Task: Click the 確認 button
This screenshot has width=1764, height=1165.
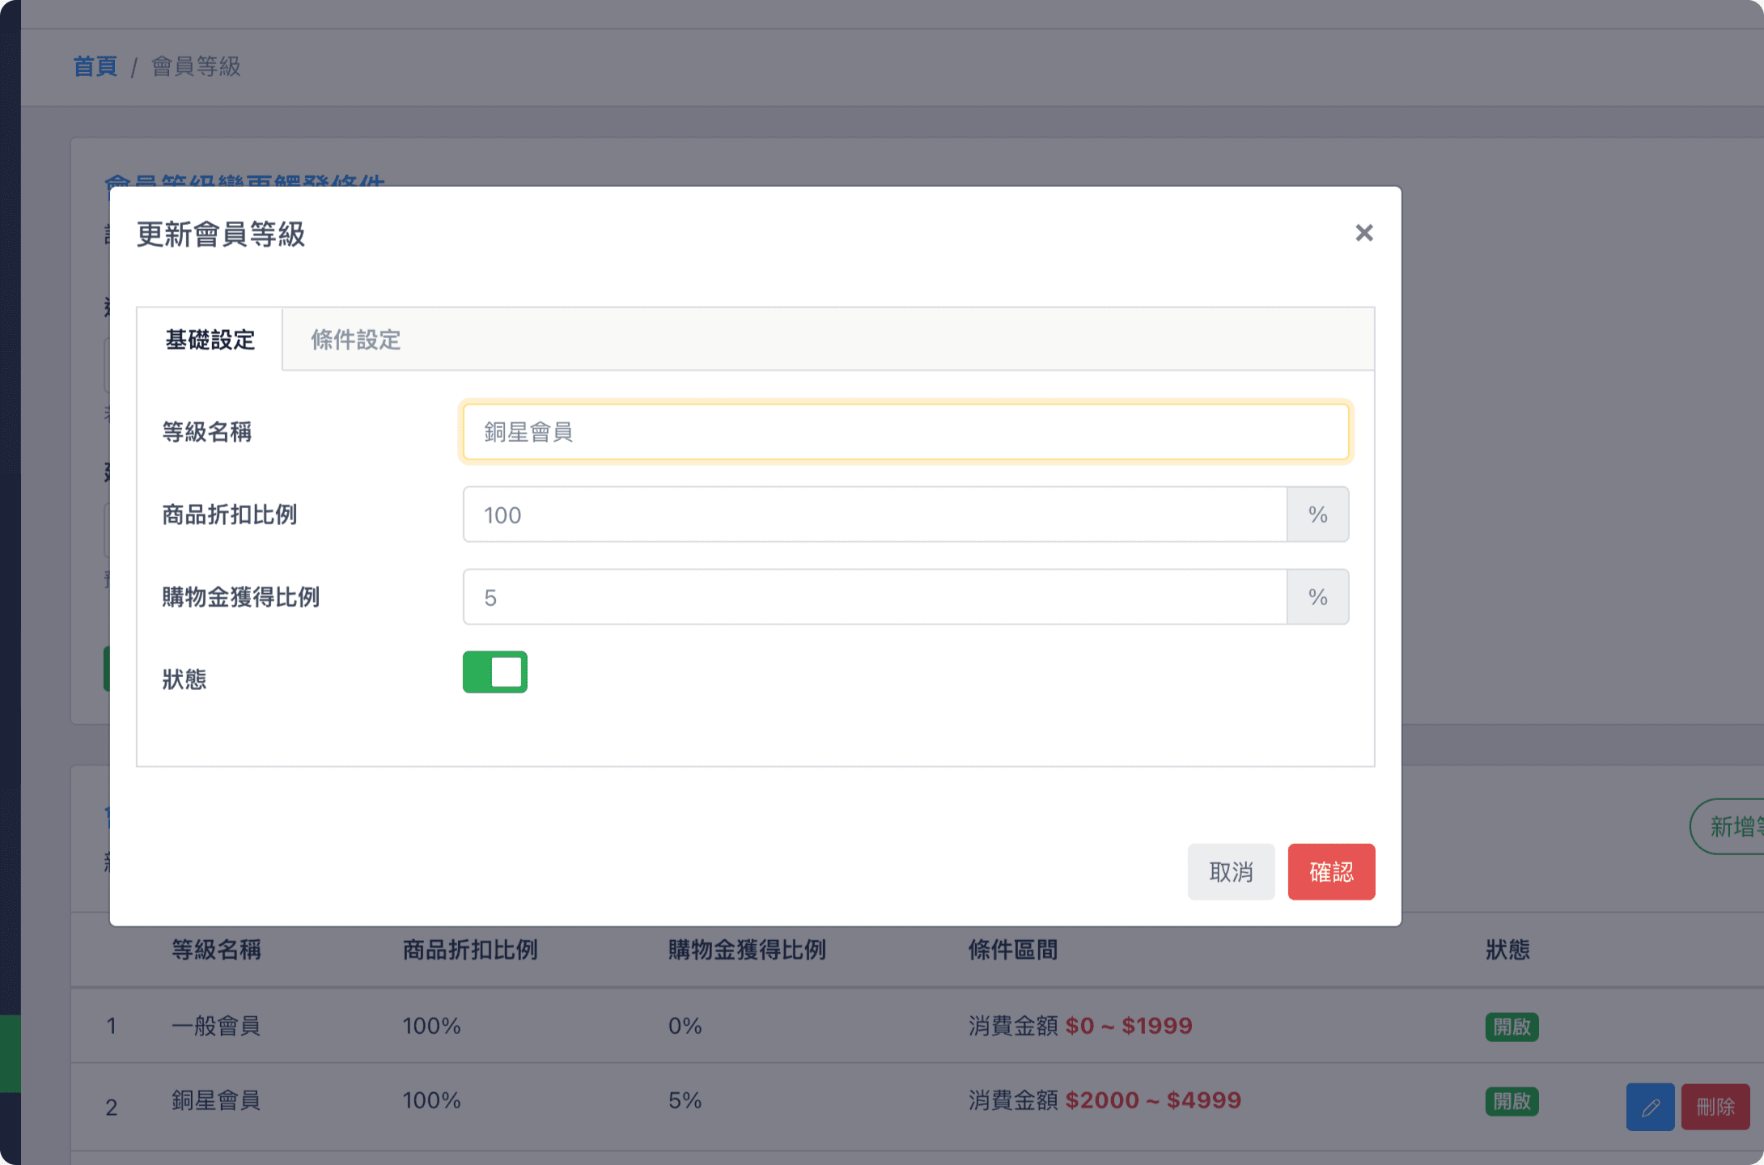Action: pos(1330,872)
